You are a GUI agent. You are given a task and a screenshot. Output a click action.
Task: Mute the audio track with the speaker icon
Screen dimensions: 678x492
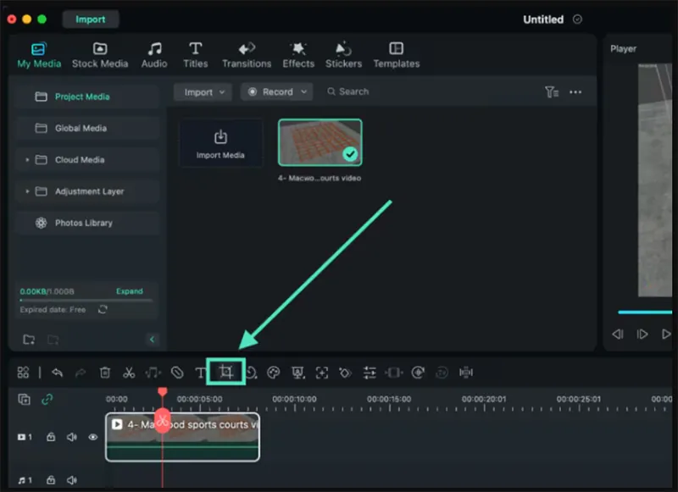coord(72,479)
